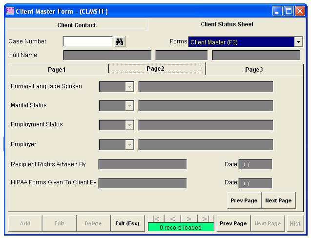Expand Primary Language Spoken dropdown
This screenshot has width=311, height=238.
129,87
